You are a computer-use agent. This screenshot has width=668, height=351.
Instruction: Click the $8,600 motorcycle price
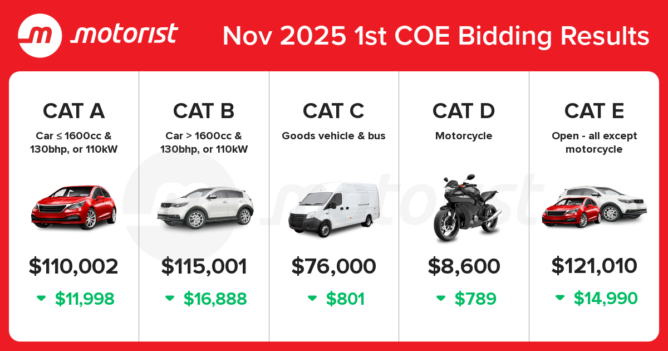[x=464, y=266]
